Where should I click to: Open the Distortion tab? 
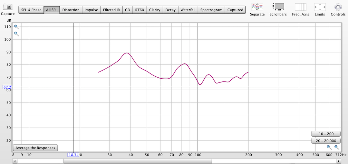click(71, 10)
